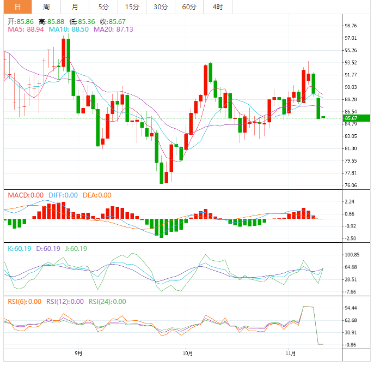Click the MA5: 88.94 label

pyautogui.click(x=26, y=29)
